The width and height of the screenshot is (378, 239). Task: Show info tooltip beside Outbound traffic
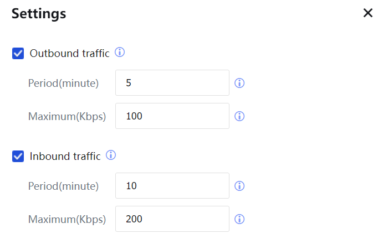120,53
